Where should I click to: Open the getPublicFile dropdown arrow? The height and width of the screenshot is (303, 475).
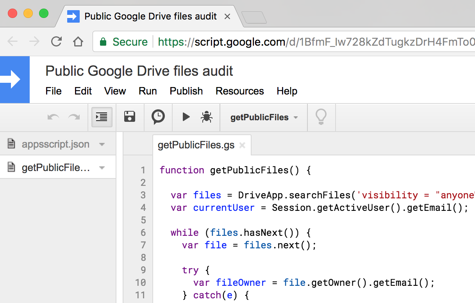(x=102, y=167)
